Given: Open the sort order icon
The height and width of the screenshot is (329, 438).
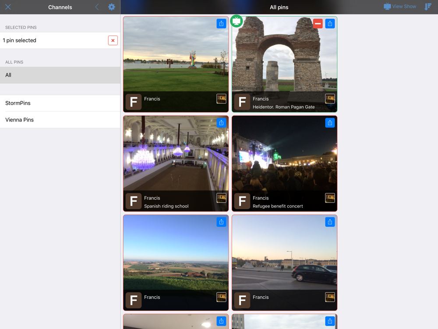Looking at the screenshot, I should 427,7.
